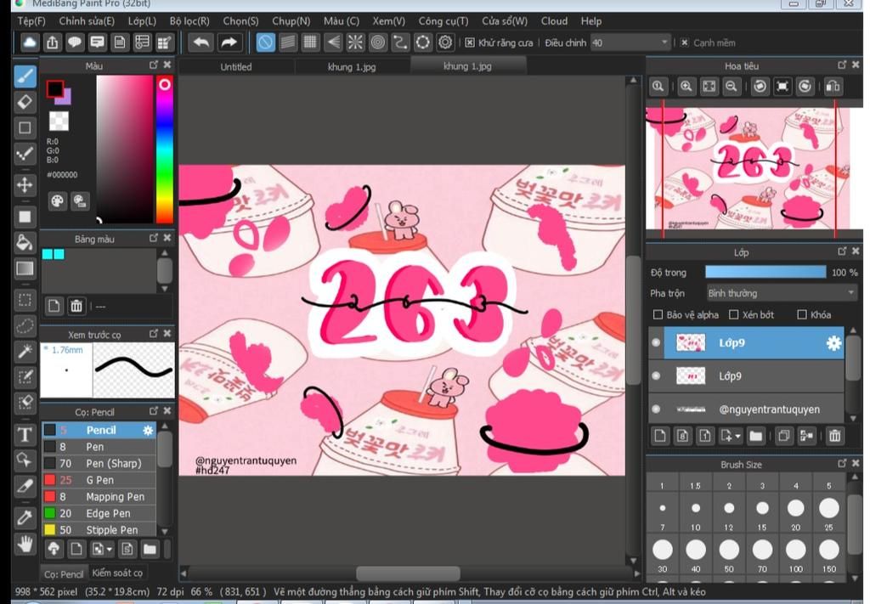Pick the Bucket fill tool

click(25, 242)
